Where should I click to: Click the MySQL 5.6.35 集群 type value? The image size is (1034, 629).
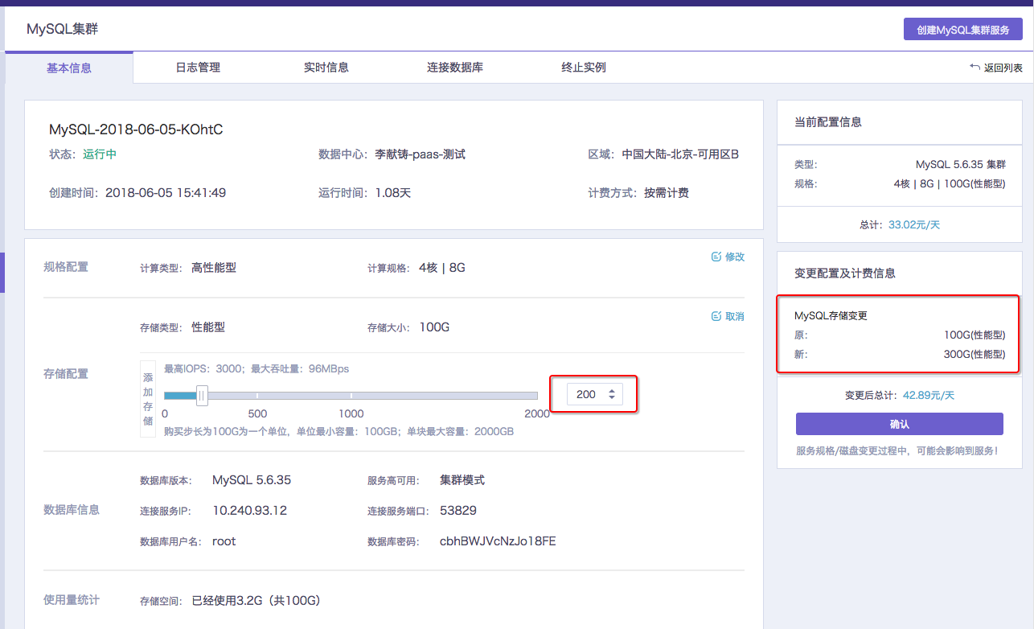[960, 164]
